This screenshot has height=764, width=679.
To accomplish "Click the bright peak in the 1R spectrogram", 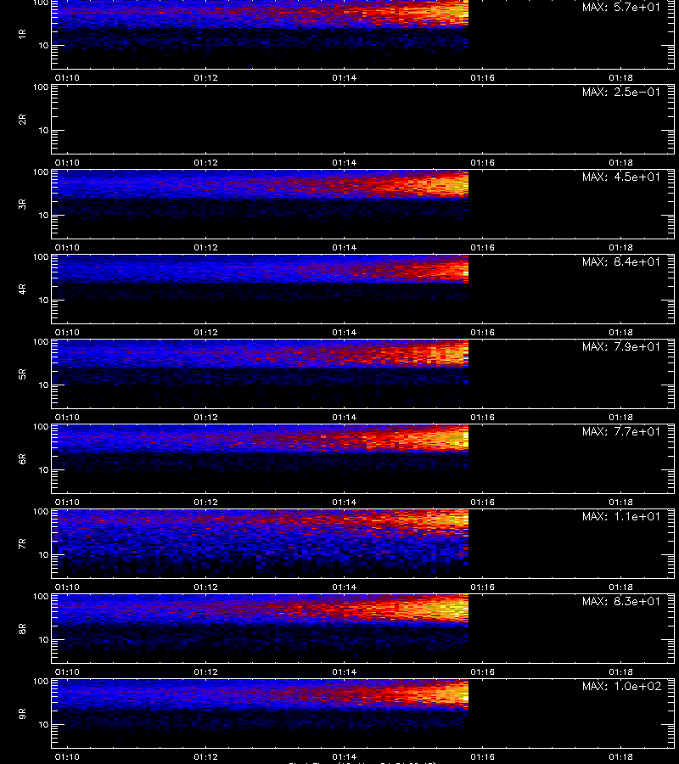I will click(x=451, y=14).
